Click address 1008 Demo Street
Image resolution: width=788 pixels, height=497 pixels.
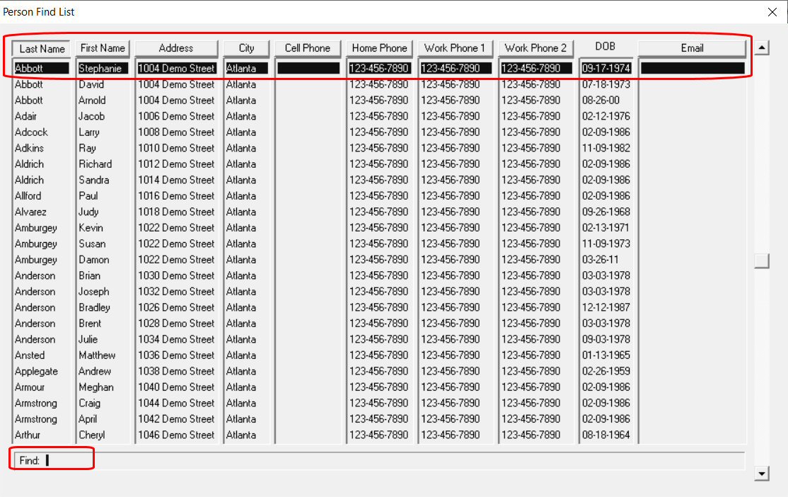[176, 132]
